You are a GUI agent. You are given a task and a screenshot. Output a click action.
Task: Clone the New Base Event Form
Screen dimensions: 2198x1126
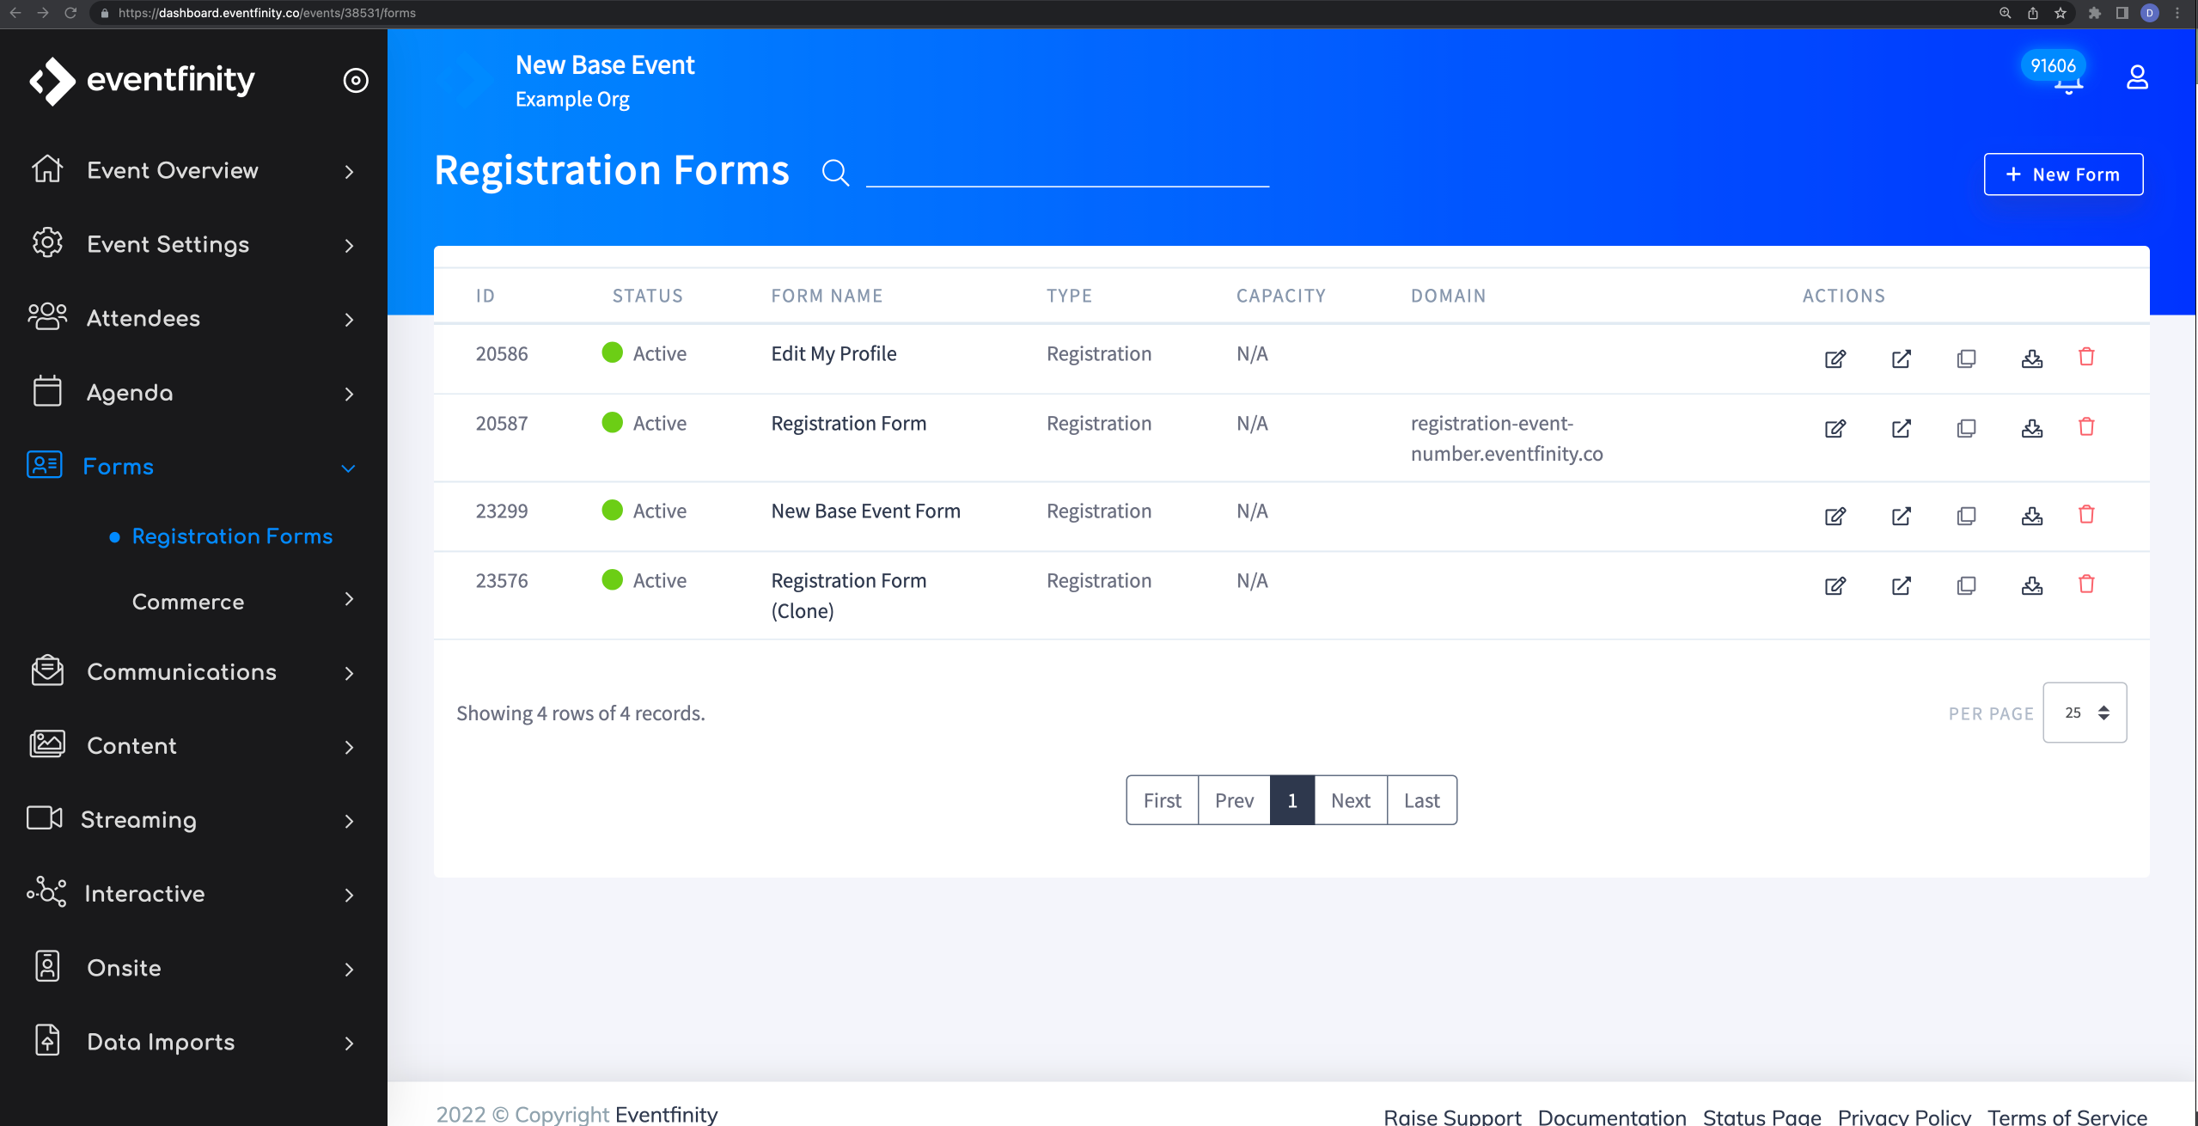1966,516
